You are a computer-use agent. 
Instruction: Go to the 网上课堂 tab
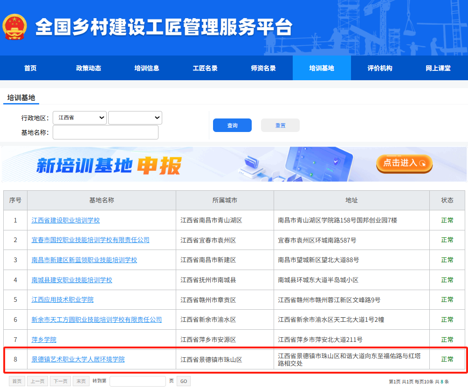click(438, 68)
